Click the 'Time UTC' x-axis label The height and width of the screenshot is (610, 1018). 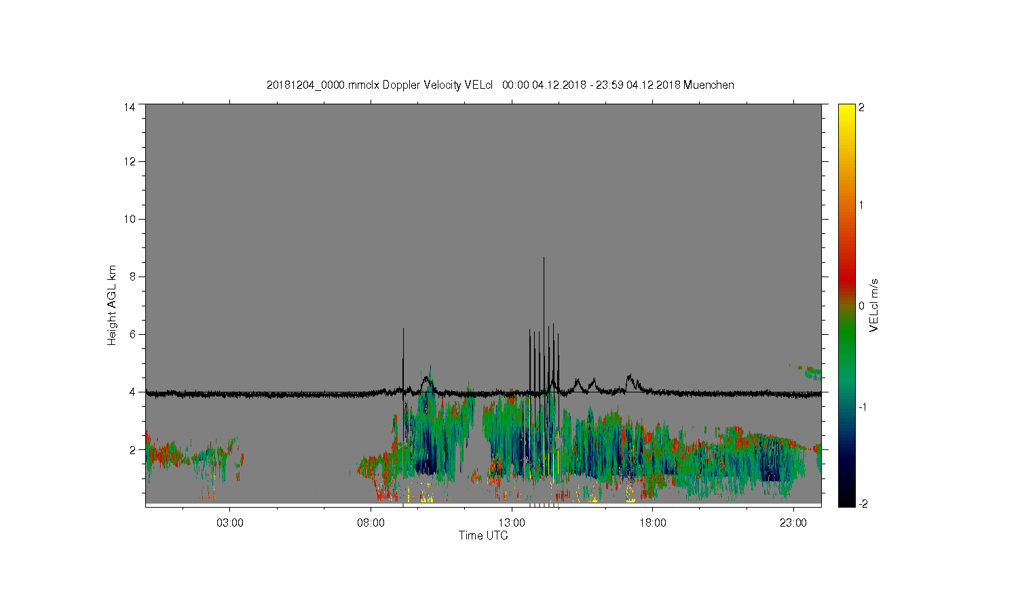click(483, 535)
